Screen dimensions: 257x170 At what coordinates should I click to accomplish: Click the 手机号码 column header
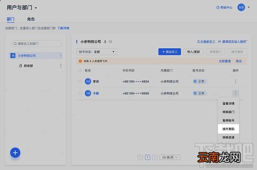tap(128, 70)
